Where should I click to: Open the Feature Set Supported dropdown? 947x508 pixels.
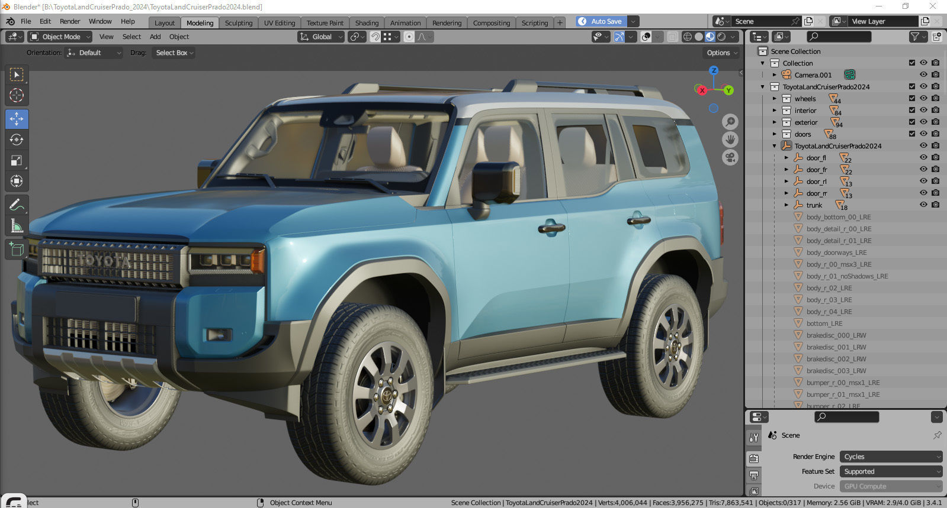(x=891, y=471)
